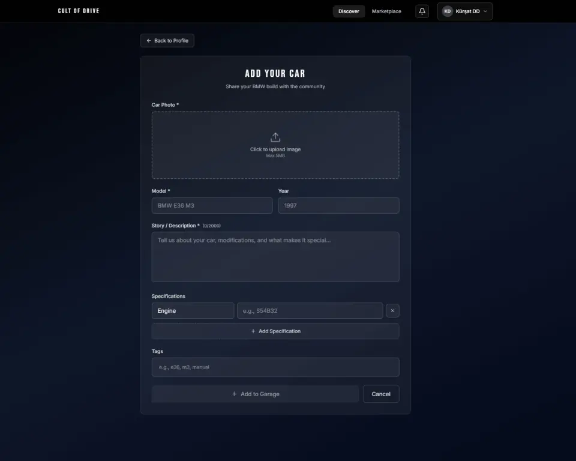Focus the Tags input field

click(x=275, y=367)
